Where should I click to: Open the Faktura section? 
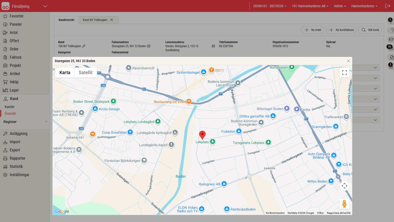15,57
